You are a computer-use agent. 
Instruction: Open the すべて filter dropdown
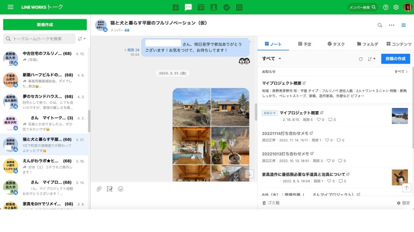272,59
